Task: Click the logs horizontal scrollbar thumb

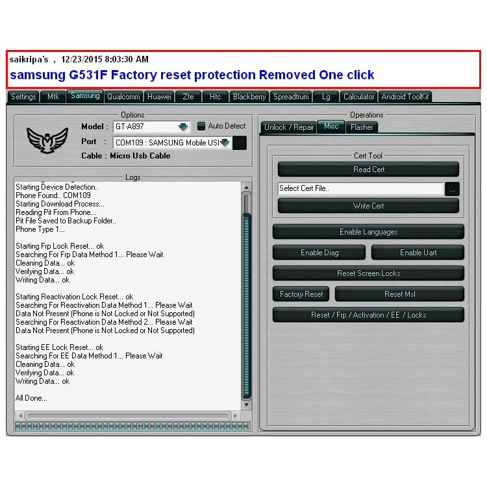Action: [128, 416]
